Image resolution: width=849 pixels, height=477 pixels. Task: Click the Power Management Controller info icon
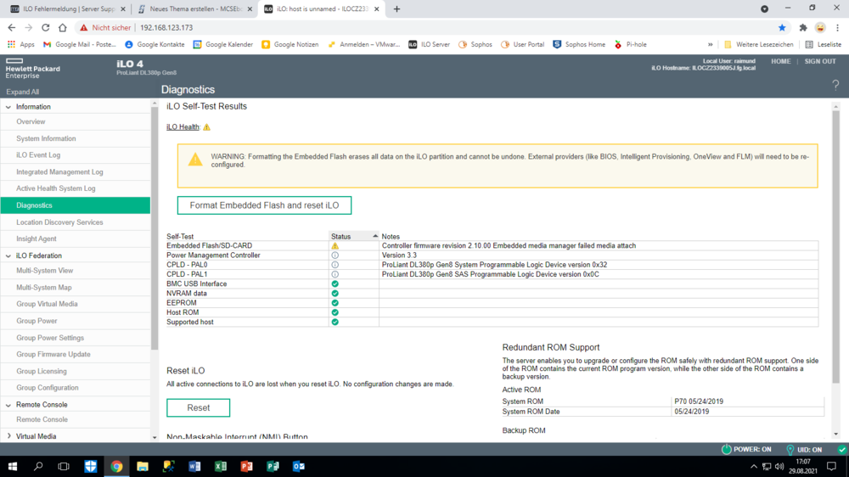[x=335, y=255]
